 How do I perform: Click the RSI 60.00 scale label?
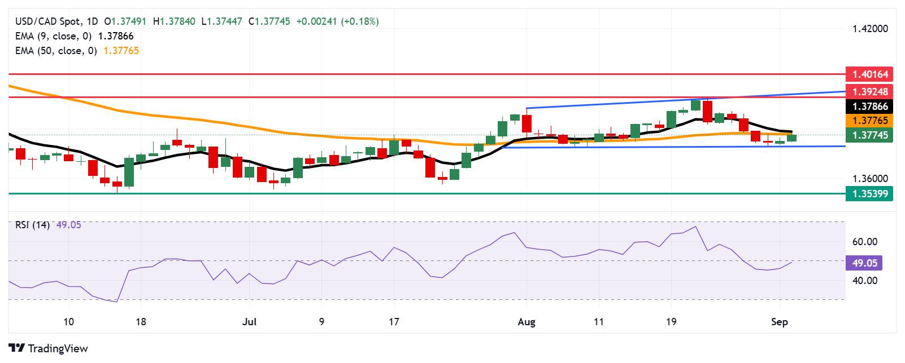864,242
